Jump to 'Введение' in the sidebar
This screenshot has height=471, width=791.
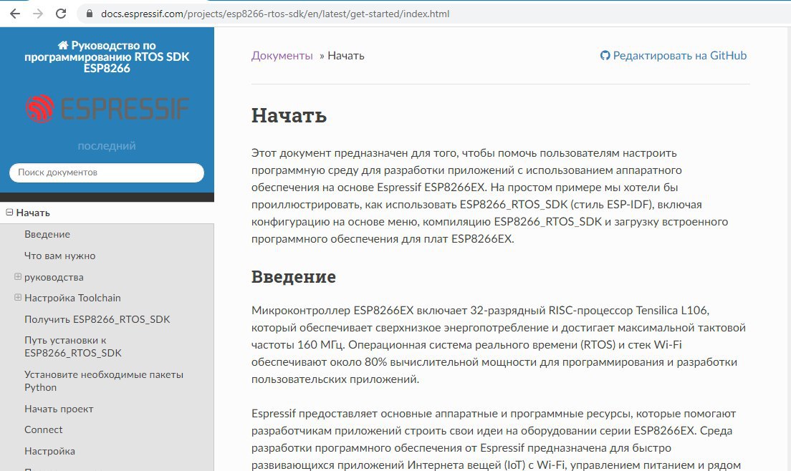[47, 234]
